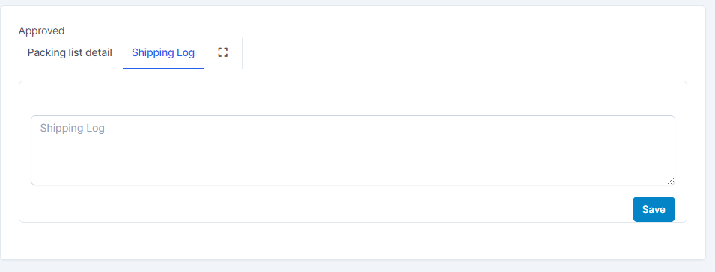Focus the Shipping Log text area
The image size is (715, 272).
pos(353,150)
